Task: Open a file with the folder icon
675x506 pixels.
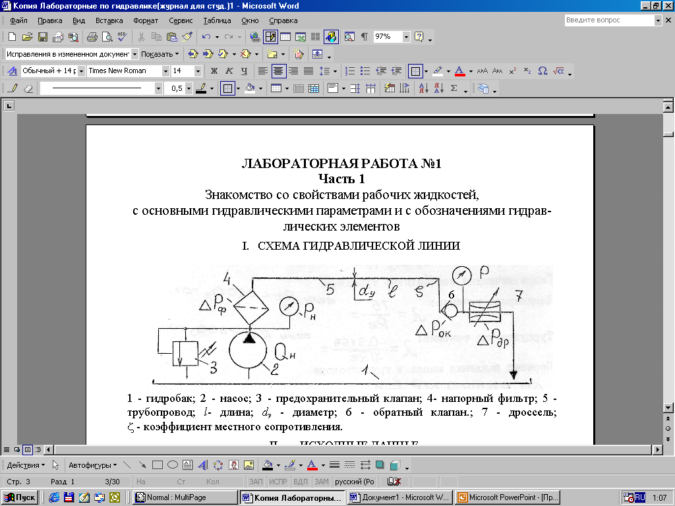Action: (27, 37)
